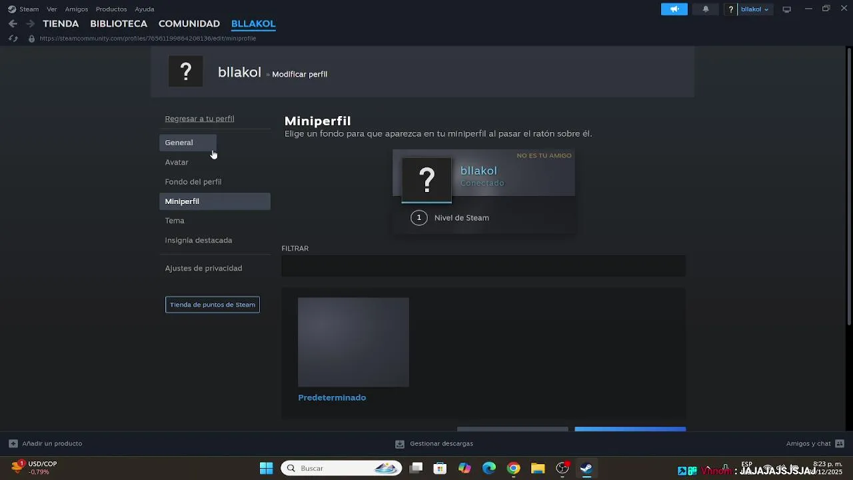Open the Steam announcements megaphone button

pyautogui.click(x=674, y=9)
